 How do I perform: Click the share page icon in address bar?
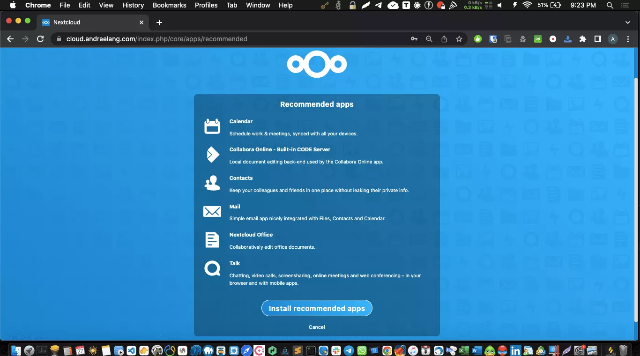(x=444, y=39)
